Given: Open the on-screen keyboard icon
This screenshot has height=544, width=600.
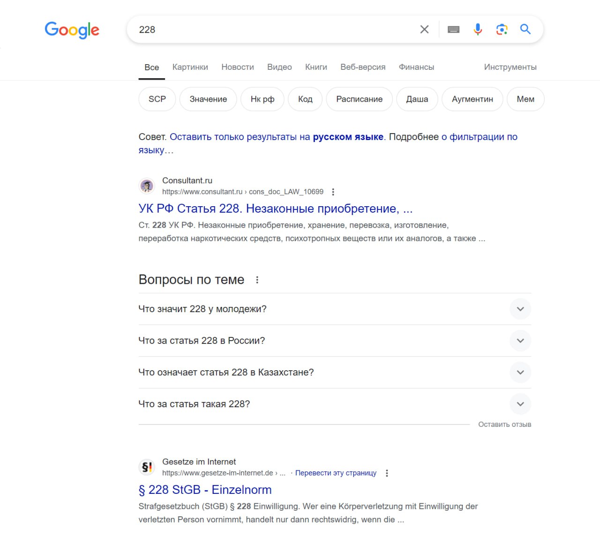Looking at the screenshot, I should [x=453, y=30].
